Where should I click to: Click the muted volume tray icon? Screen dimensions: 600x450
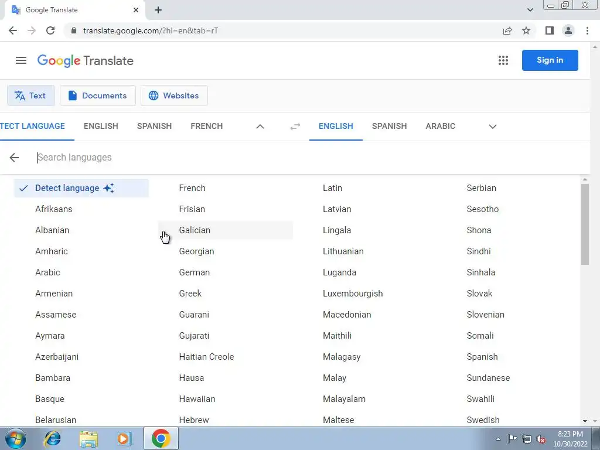[x=541, y=439]
